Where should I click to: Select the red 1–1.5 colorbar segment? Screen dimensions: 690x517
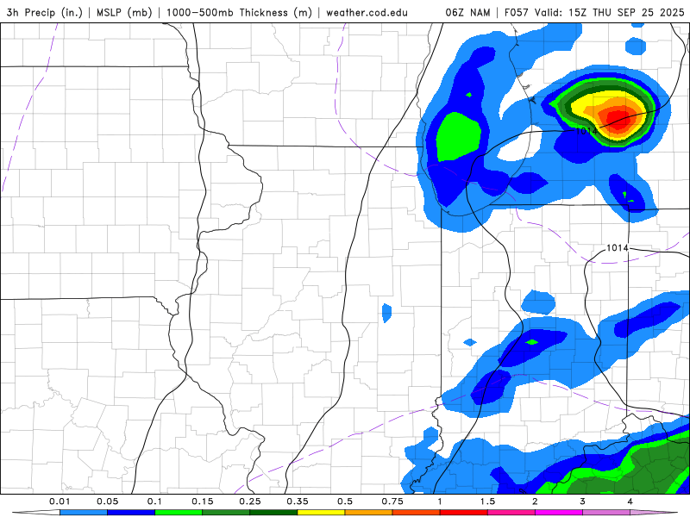[464, 513]
